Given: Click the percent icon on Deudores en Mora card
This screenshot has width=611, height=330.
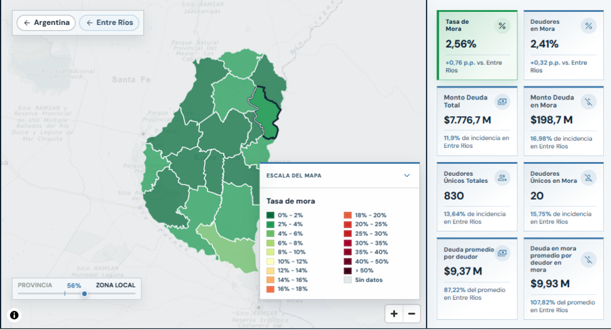Looking at the screenshot, I should pyautogui.click(x=588, y=26).
